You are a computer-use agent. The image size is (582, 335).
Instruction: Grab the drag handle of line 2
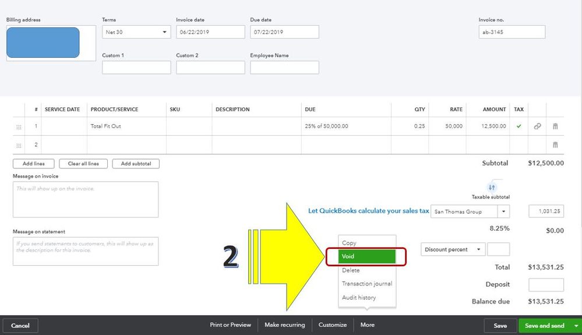(19, 146)
